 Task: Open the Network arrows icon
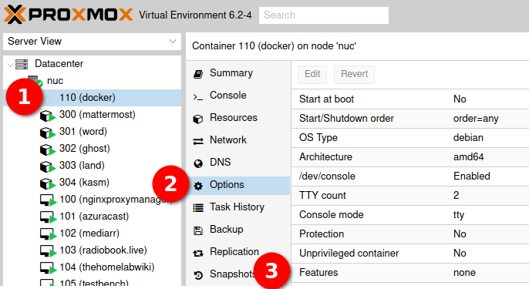pyautogui.click(x=198, y=141)
